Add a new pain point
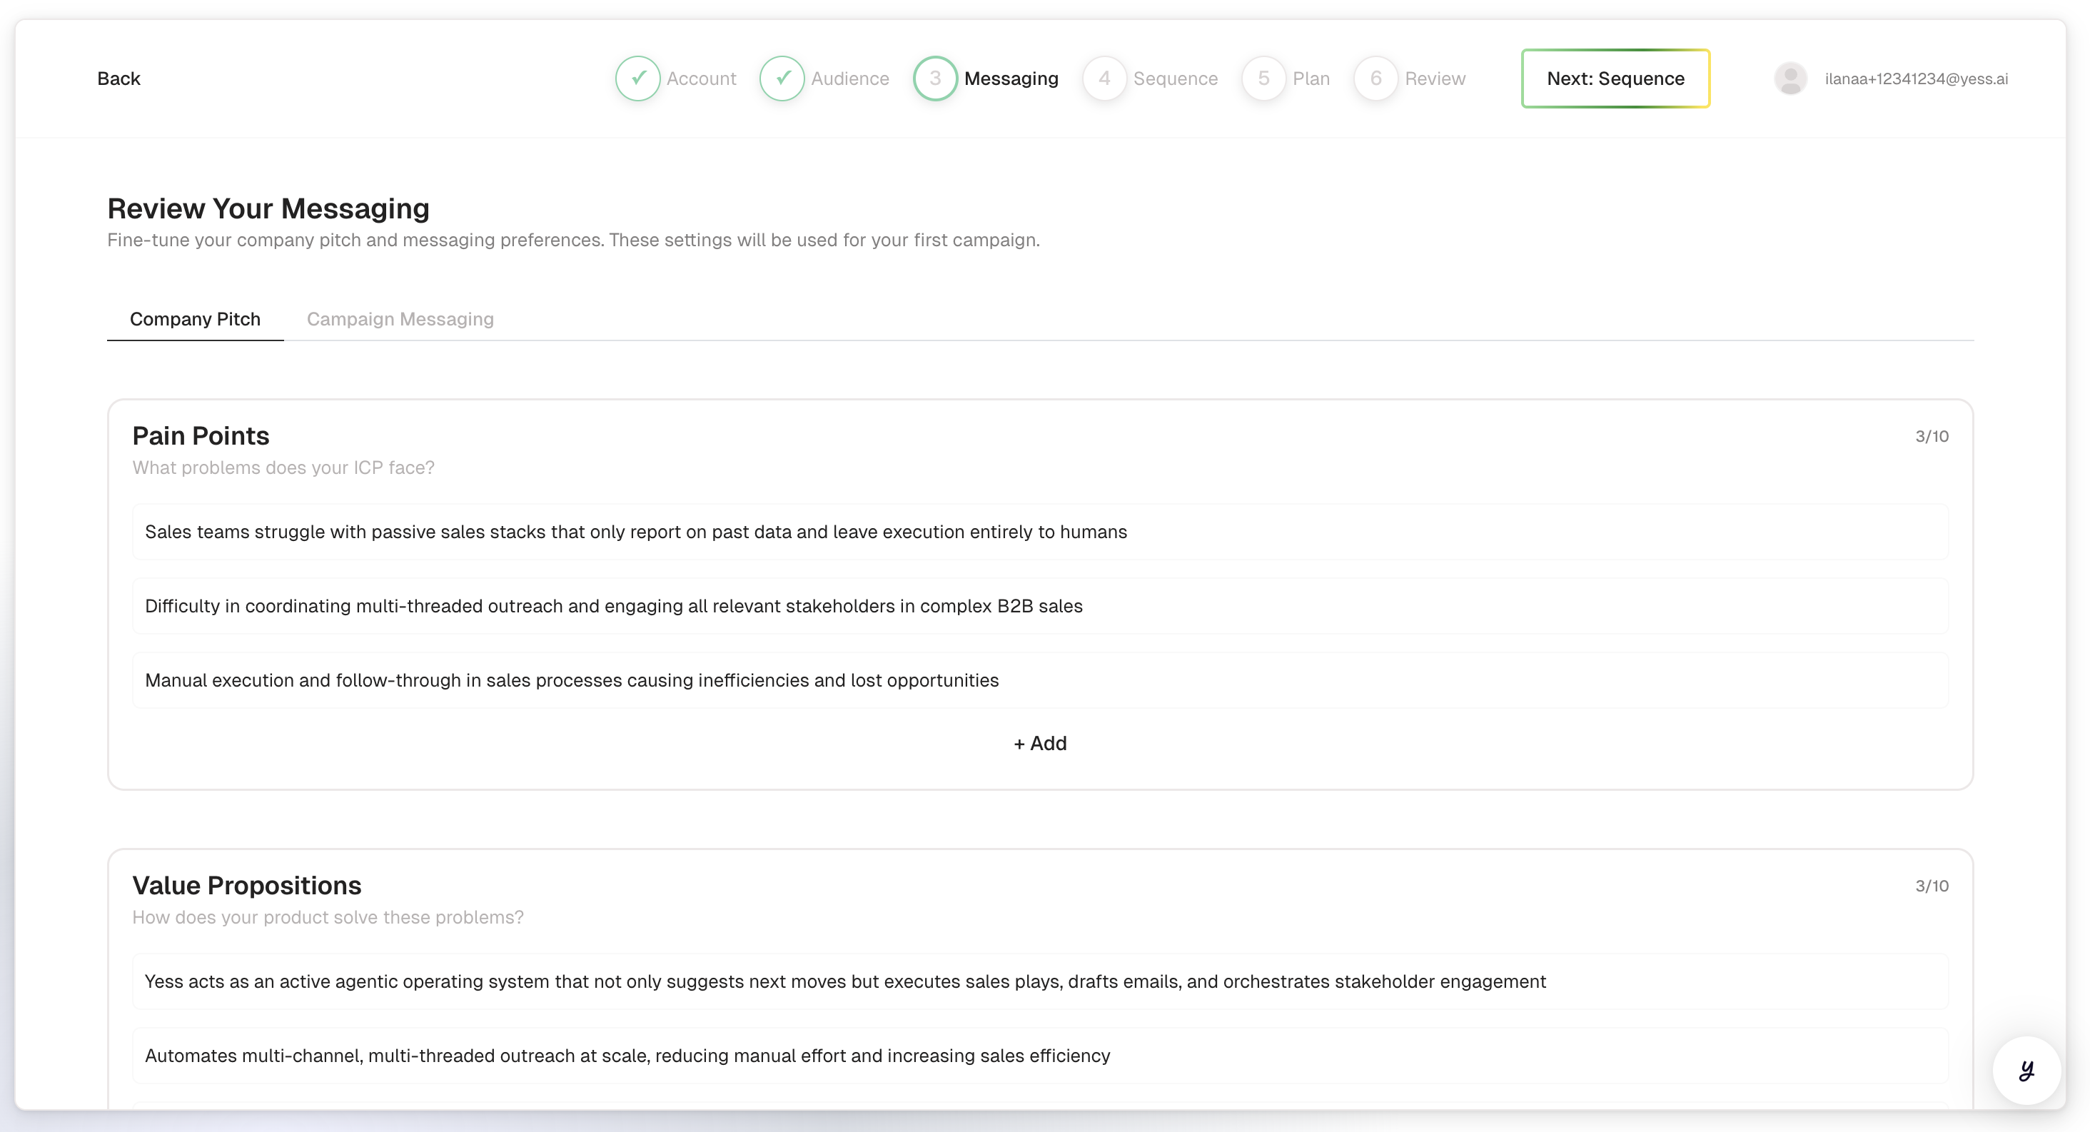 (1040, 743)
